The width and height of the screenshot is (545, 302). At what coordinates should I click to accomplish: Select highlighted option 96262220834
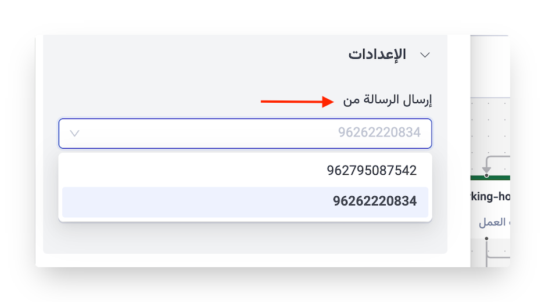coord(374,202)
